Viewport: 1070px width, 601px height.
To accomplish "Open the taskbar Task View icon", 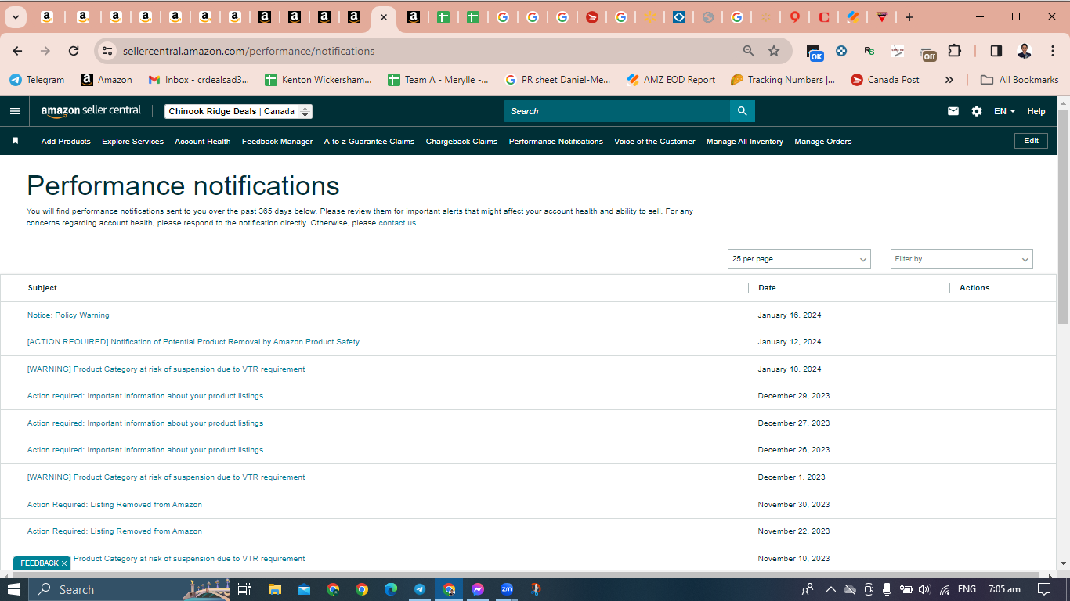I will coord(244,589).
